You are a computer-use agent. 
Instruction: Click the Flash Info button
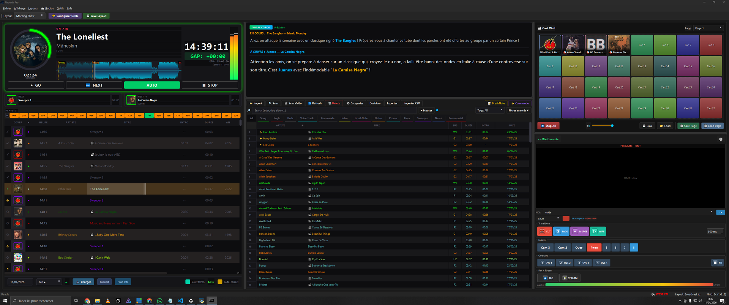(x=123, y=282)
